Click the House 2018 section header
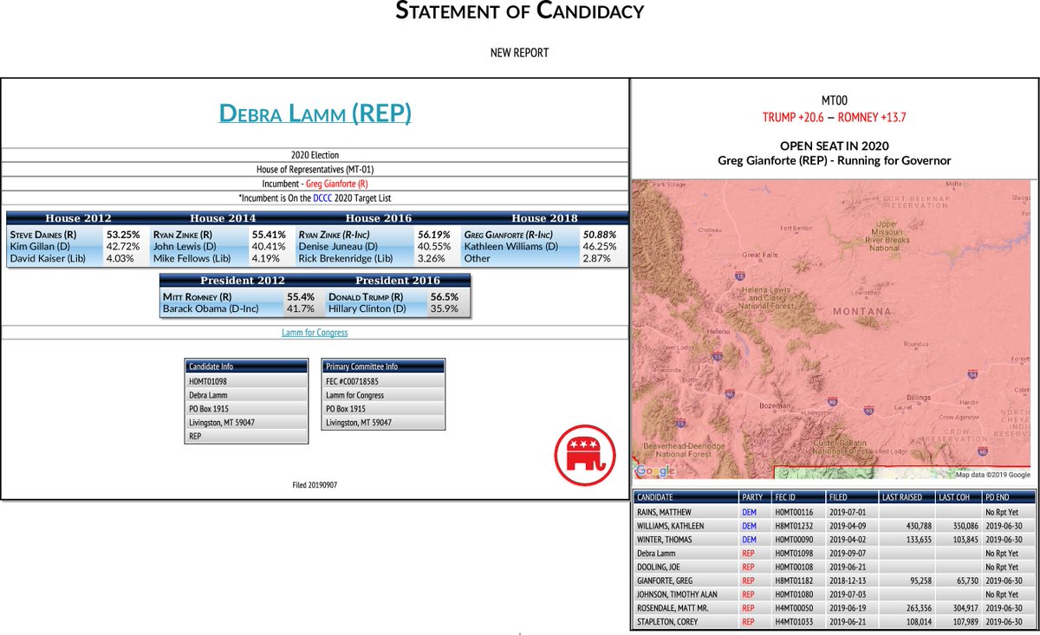 click(x=544, y=218)
